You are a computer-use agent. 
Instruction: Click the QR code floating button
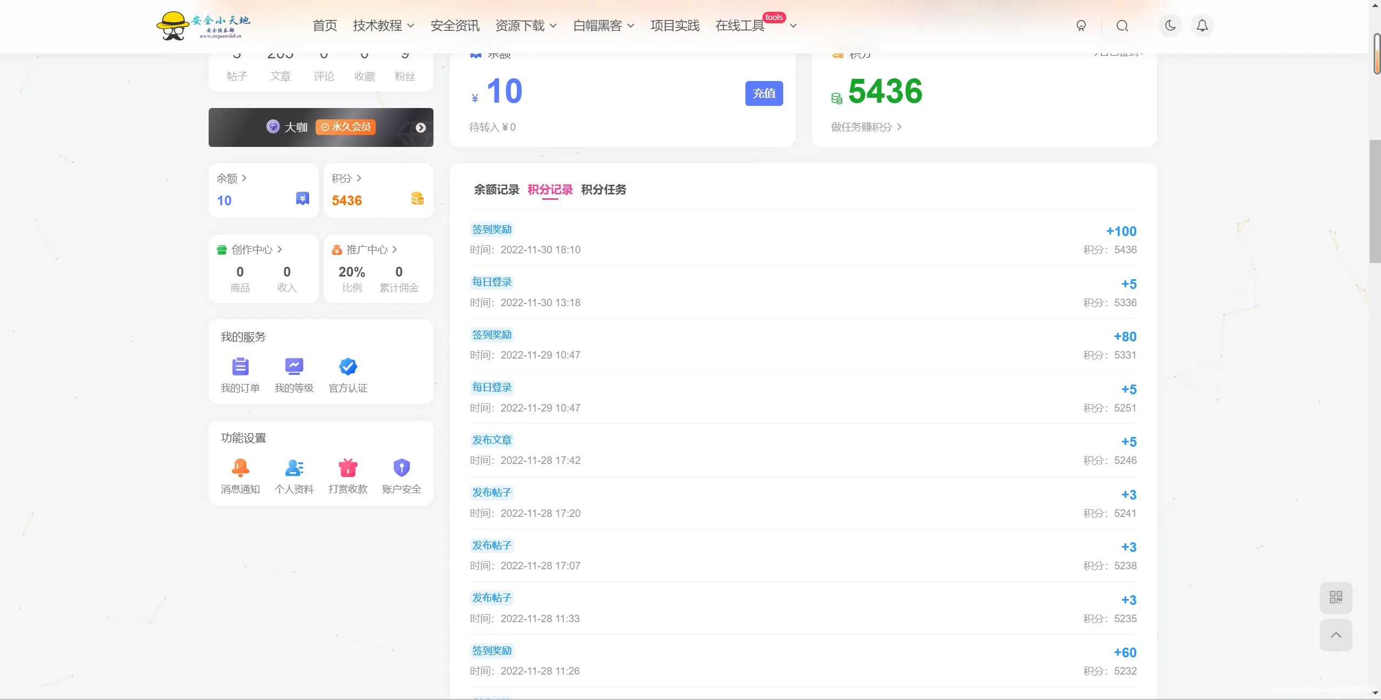point(1336,597)
